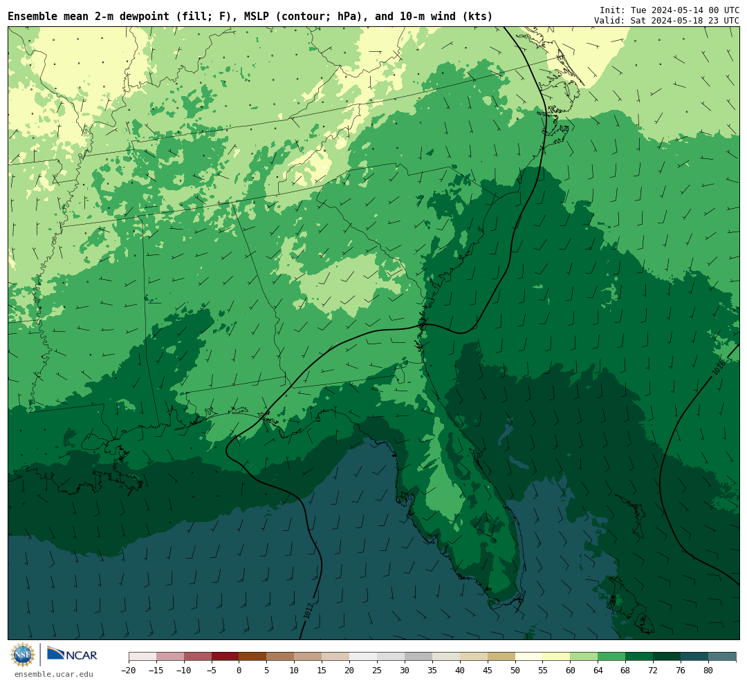Click the NCAR logo

[72, 655]
